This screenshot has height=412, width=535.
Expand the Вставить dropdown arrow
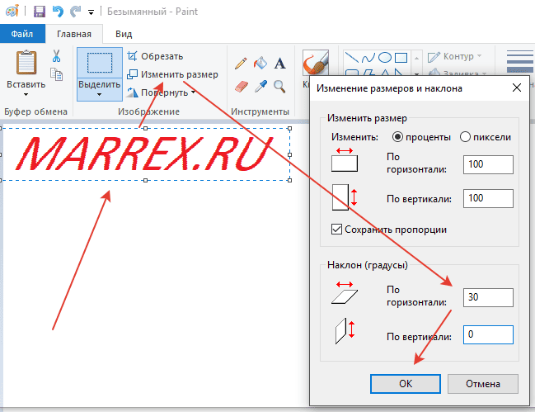pyautogui.click(x=26, y=94)
